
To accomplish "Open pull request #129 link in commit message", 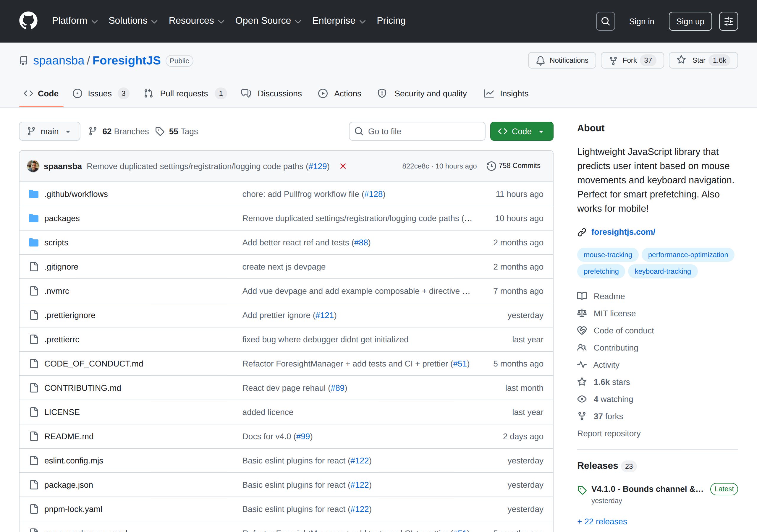I will click(318, 166).
